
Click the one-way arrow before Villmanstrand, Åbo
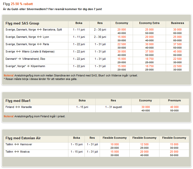click(x=19, y=59)
